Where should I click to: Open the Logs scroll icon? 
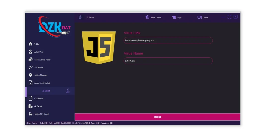coord(174,17)
